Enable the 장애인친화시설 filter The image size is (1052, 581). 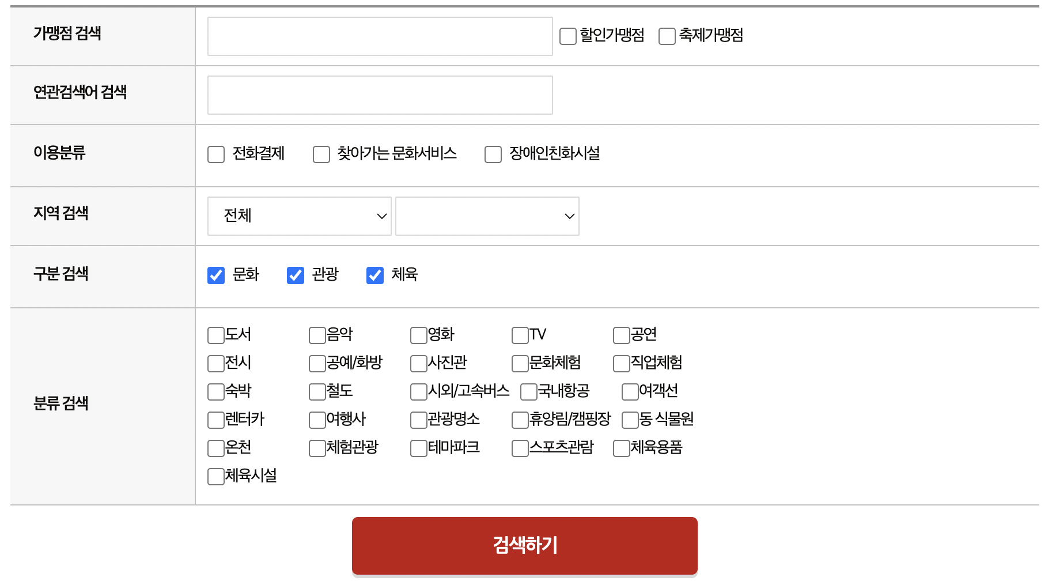493,154
